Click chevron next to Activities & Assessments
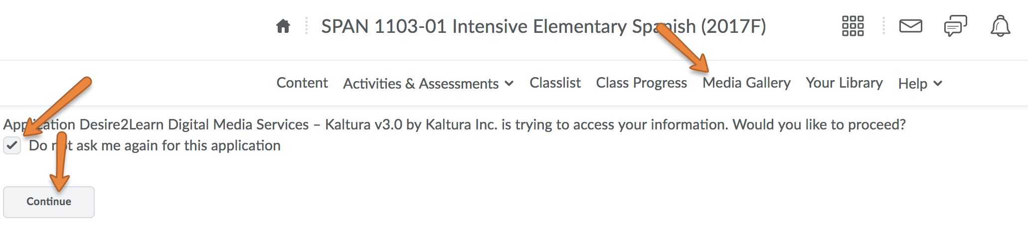Image resolution: width=1028 pixels, height=243 pixels. click(x=509, y=83)
